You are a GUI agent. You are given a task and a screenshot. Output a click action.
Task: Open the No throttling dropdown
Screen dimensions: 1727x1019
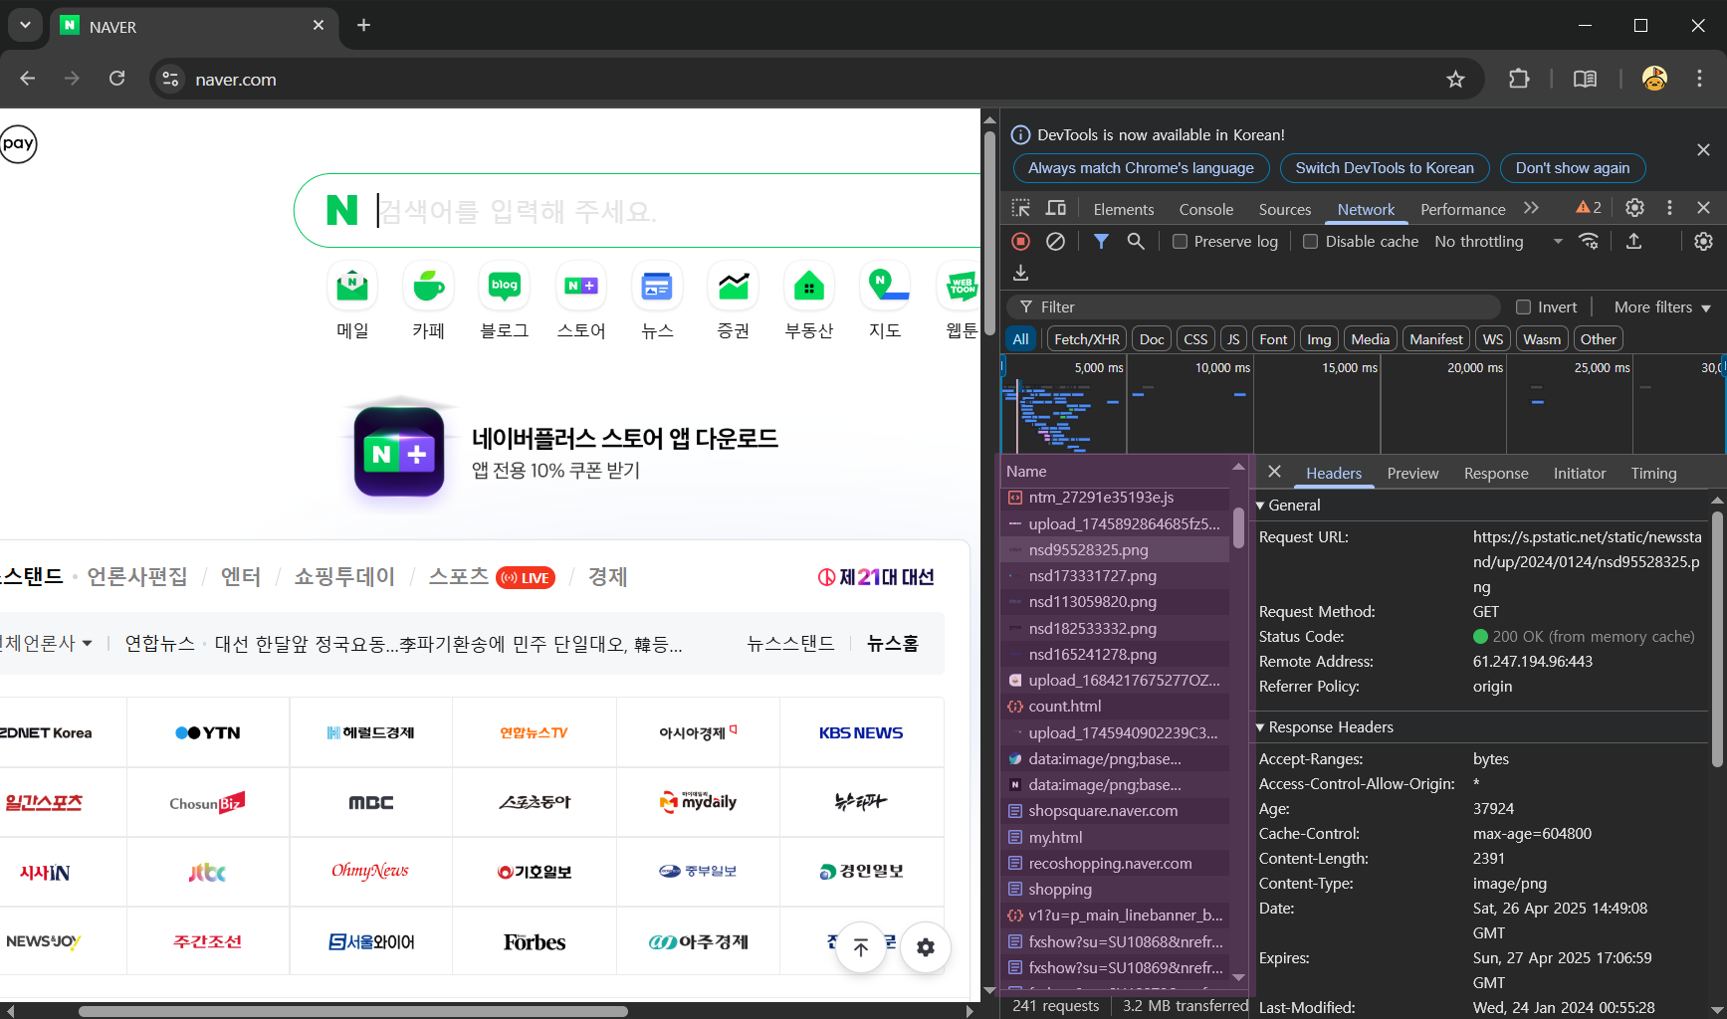tap(1497, 242)
